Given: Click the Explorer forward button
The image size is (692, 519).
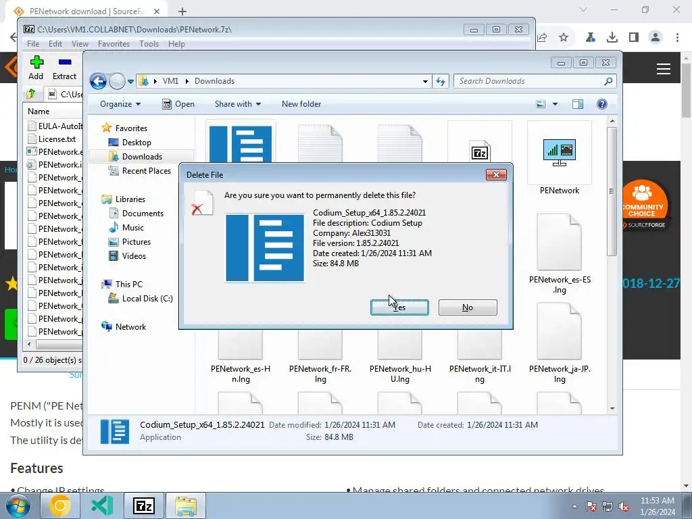Looking at the screenshot, I should [117, 81].
